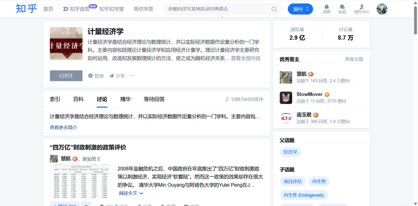Click the user profile avatar
The width and height of the screenshot is (418, 206).
382,9
